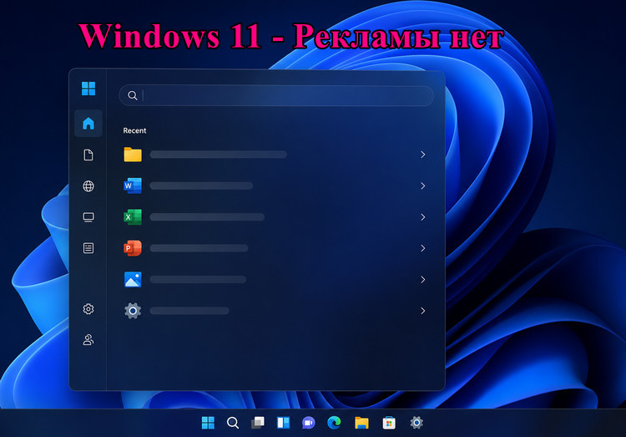
Task: Click the Start button on taskbar
Action: pyautogui.click(x=208, y=423)
